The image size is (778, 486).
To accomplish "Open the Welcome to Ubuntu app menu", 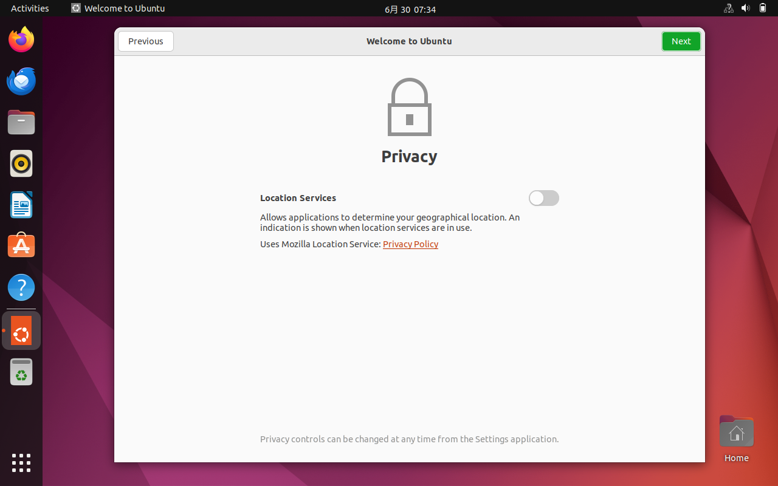I will click(118, 9).
